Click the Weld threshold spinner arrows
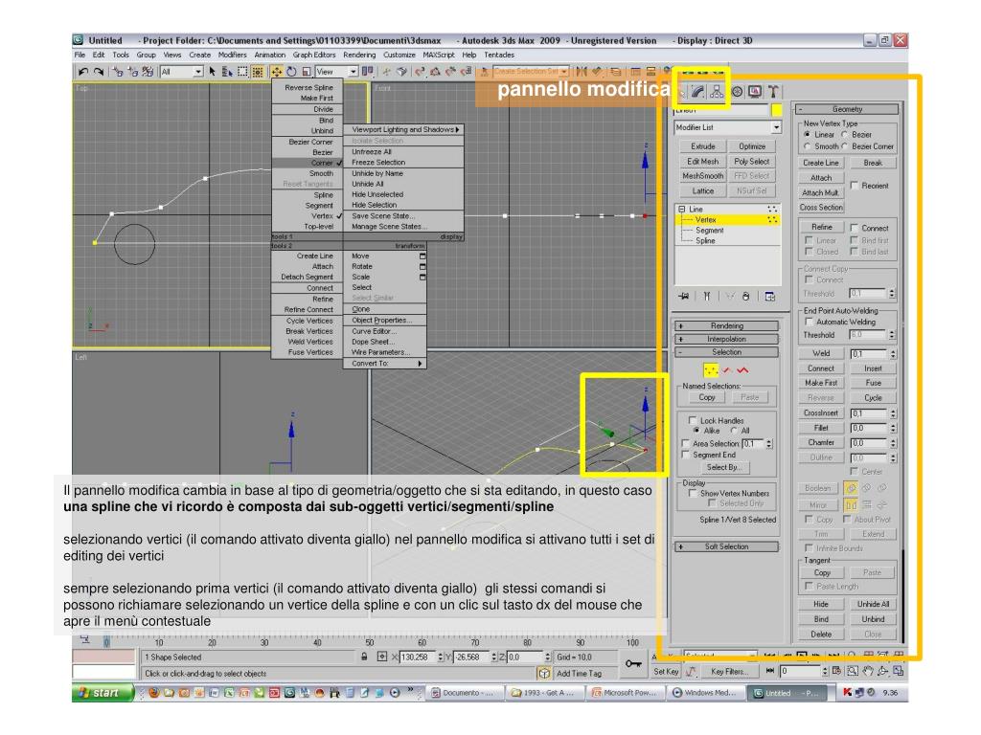This screenshot has height=735, width=981. (893, 354)
